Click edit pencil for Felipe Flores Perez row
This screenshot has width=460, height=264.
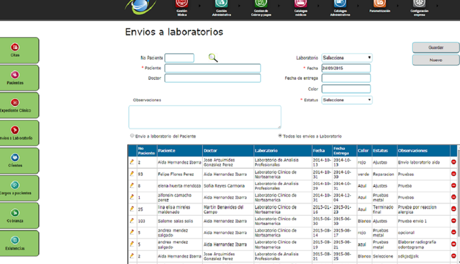[132, 174]
